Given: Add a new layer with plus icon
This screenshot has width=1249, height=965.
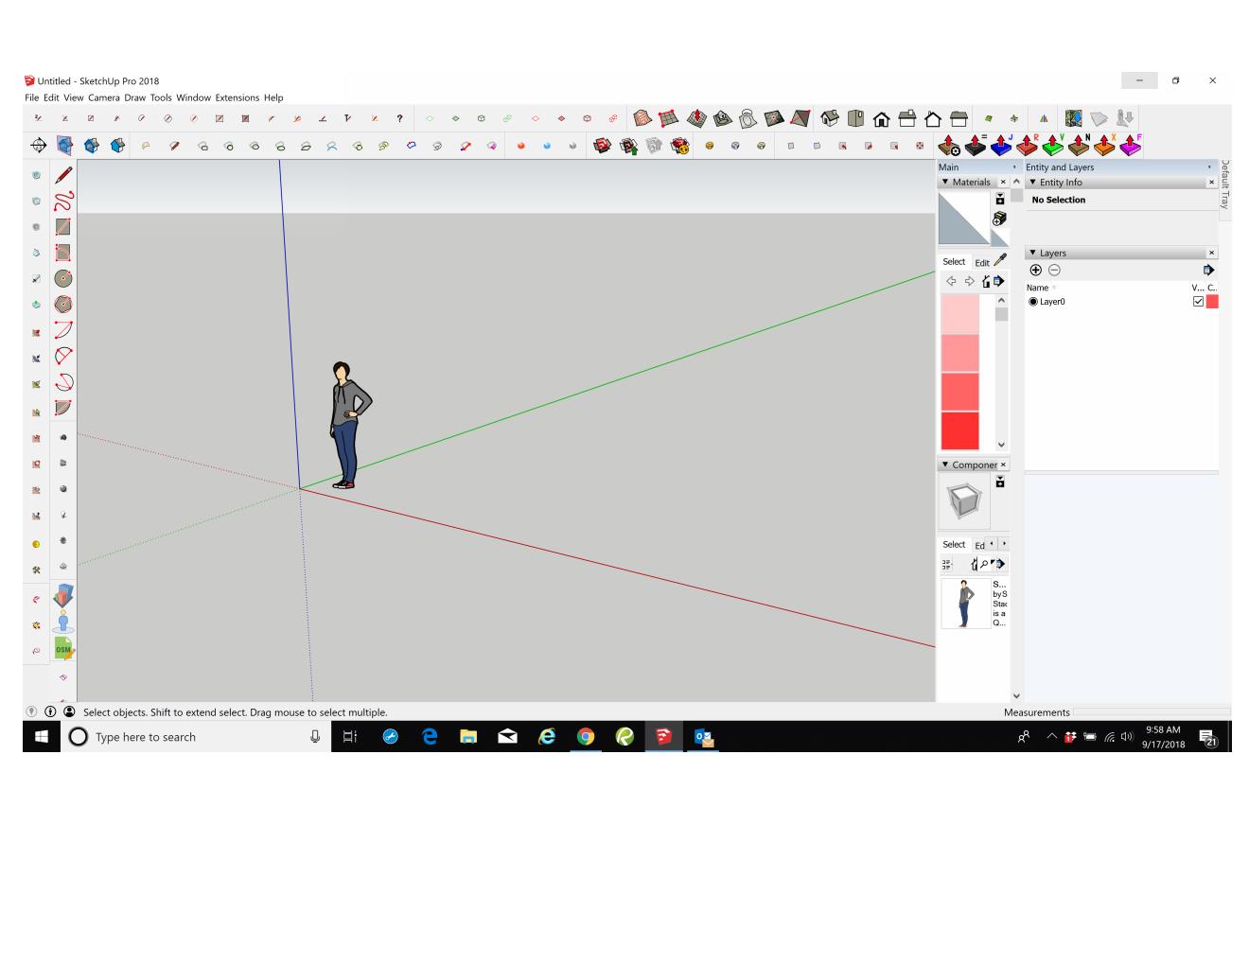Looking at the screenshot, I should click(x=1035, y=270).
